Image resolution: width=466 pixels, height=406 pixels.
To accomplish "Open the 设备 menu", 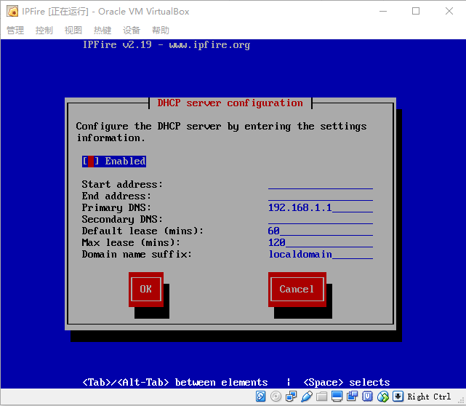I will (x=132, y=30).
